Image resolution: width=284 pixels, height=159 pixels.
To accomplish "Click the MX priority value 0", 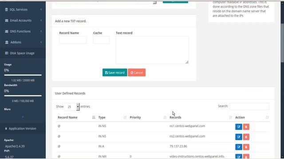I will 130,156.
